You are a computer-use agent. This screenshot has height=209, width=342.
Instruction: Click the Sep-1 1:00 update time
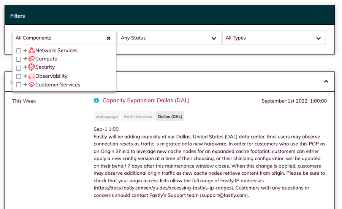(x=106, y=129)
